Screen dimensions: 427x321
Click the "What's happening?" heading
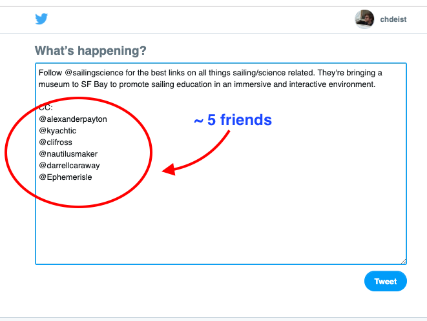point(90,51)
